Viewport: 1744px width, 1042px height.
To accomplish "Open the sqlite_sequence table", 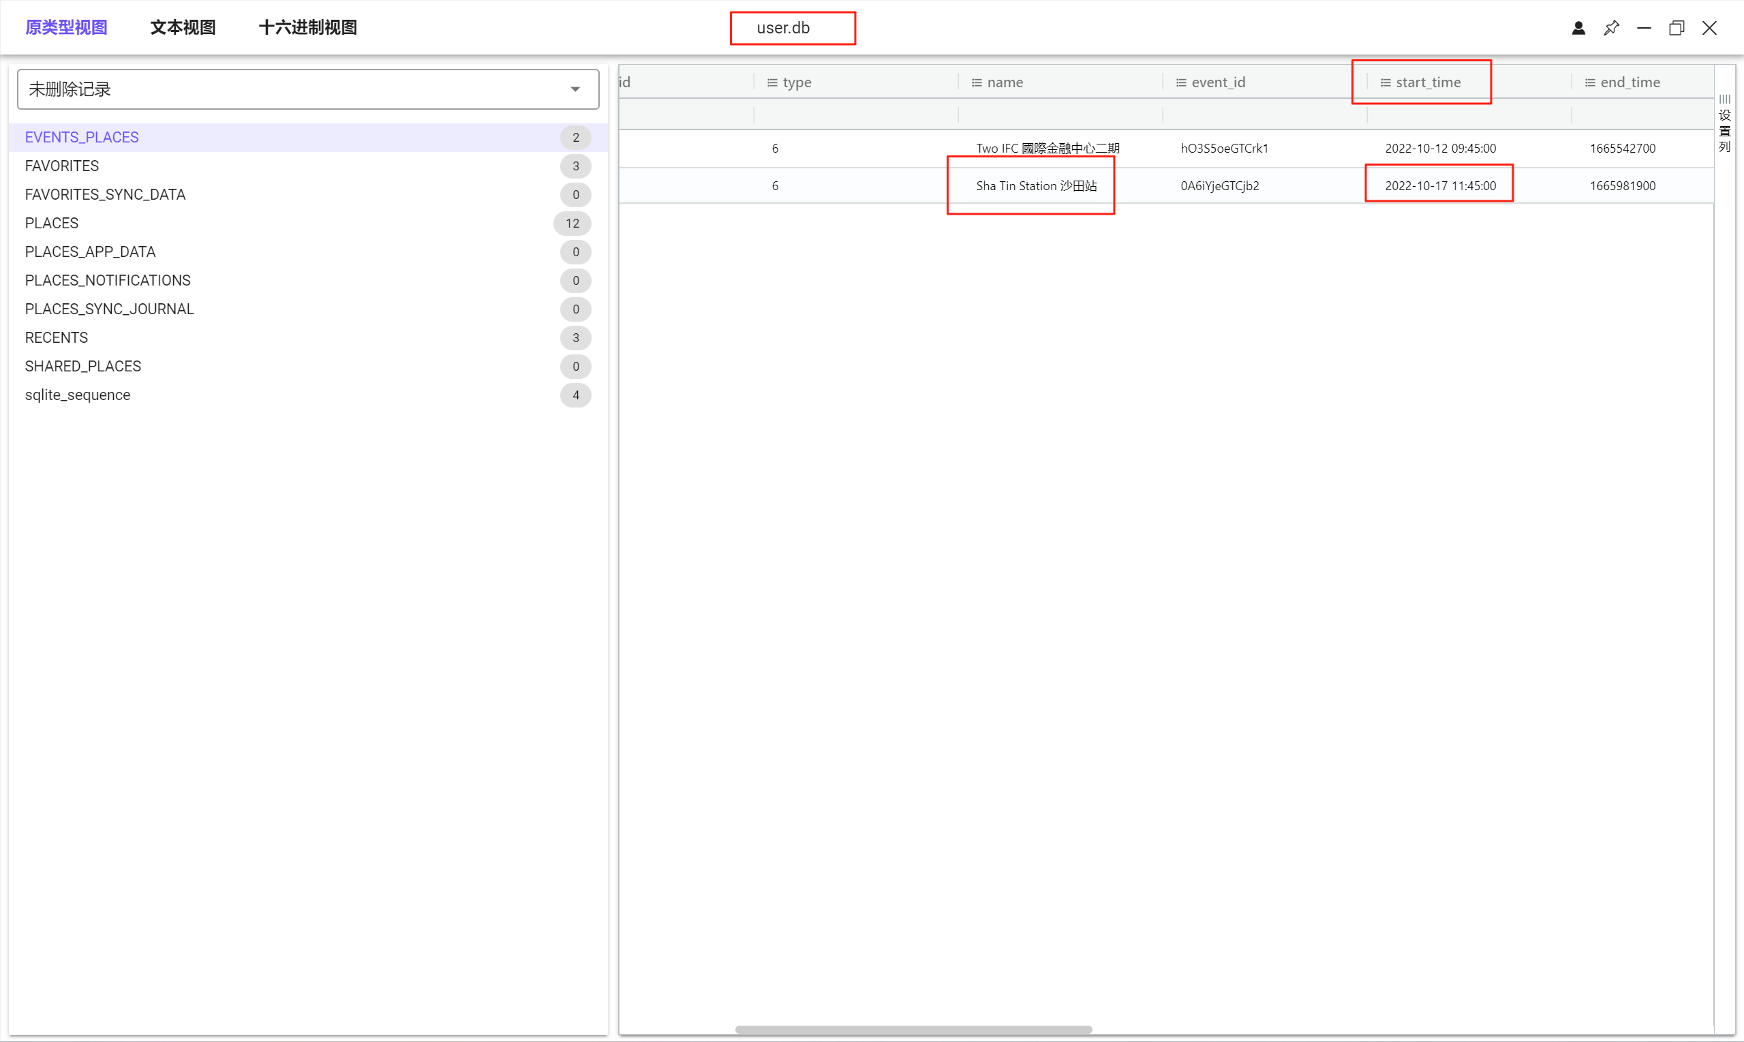I will (77, 395).
